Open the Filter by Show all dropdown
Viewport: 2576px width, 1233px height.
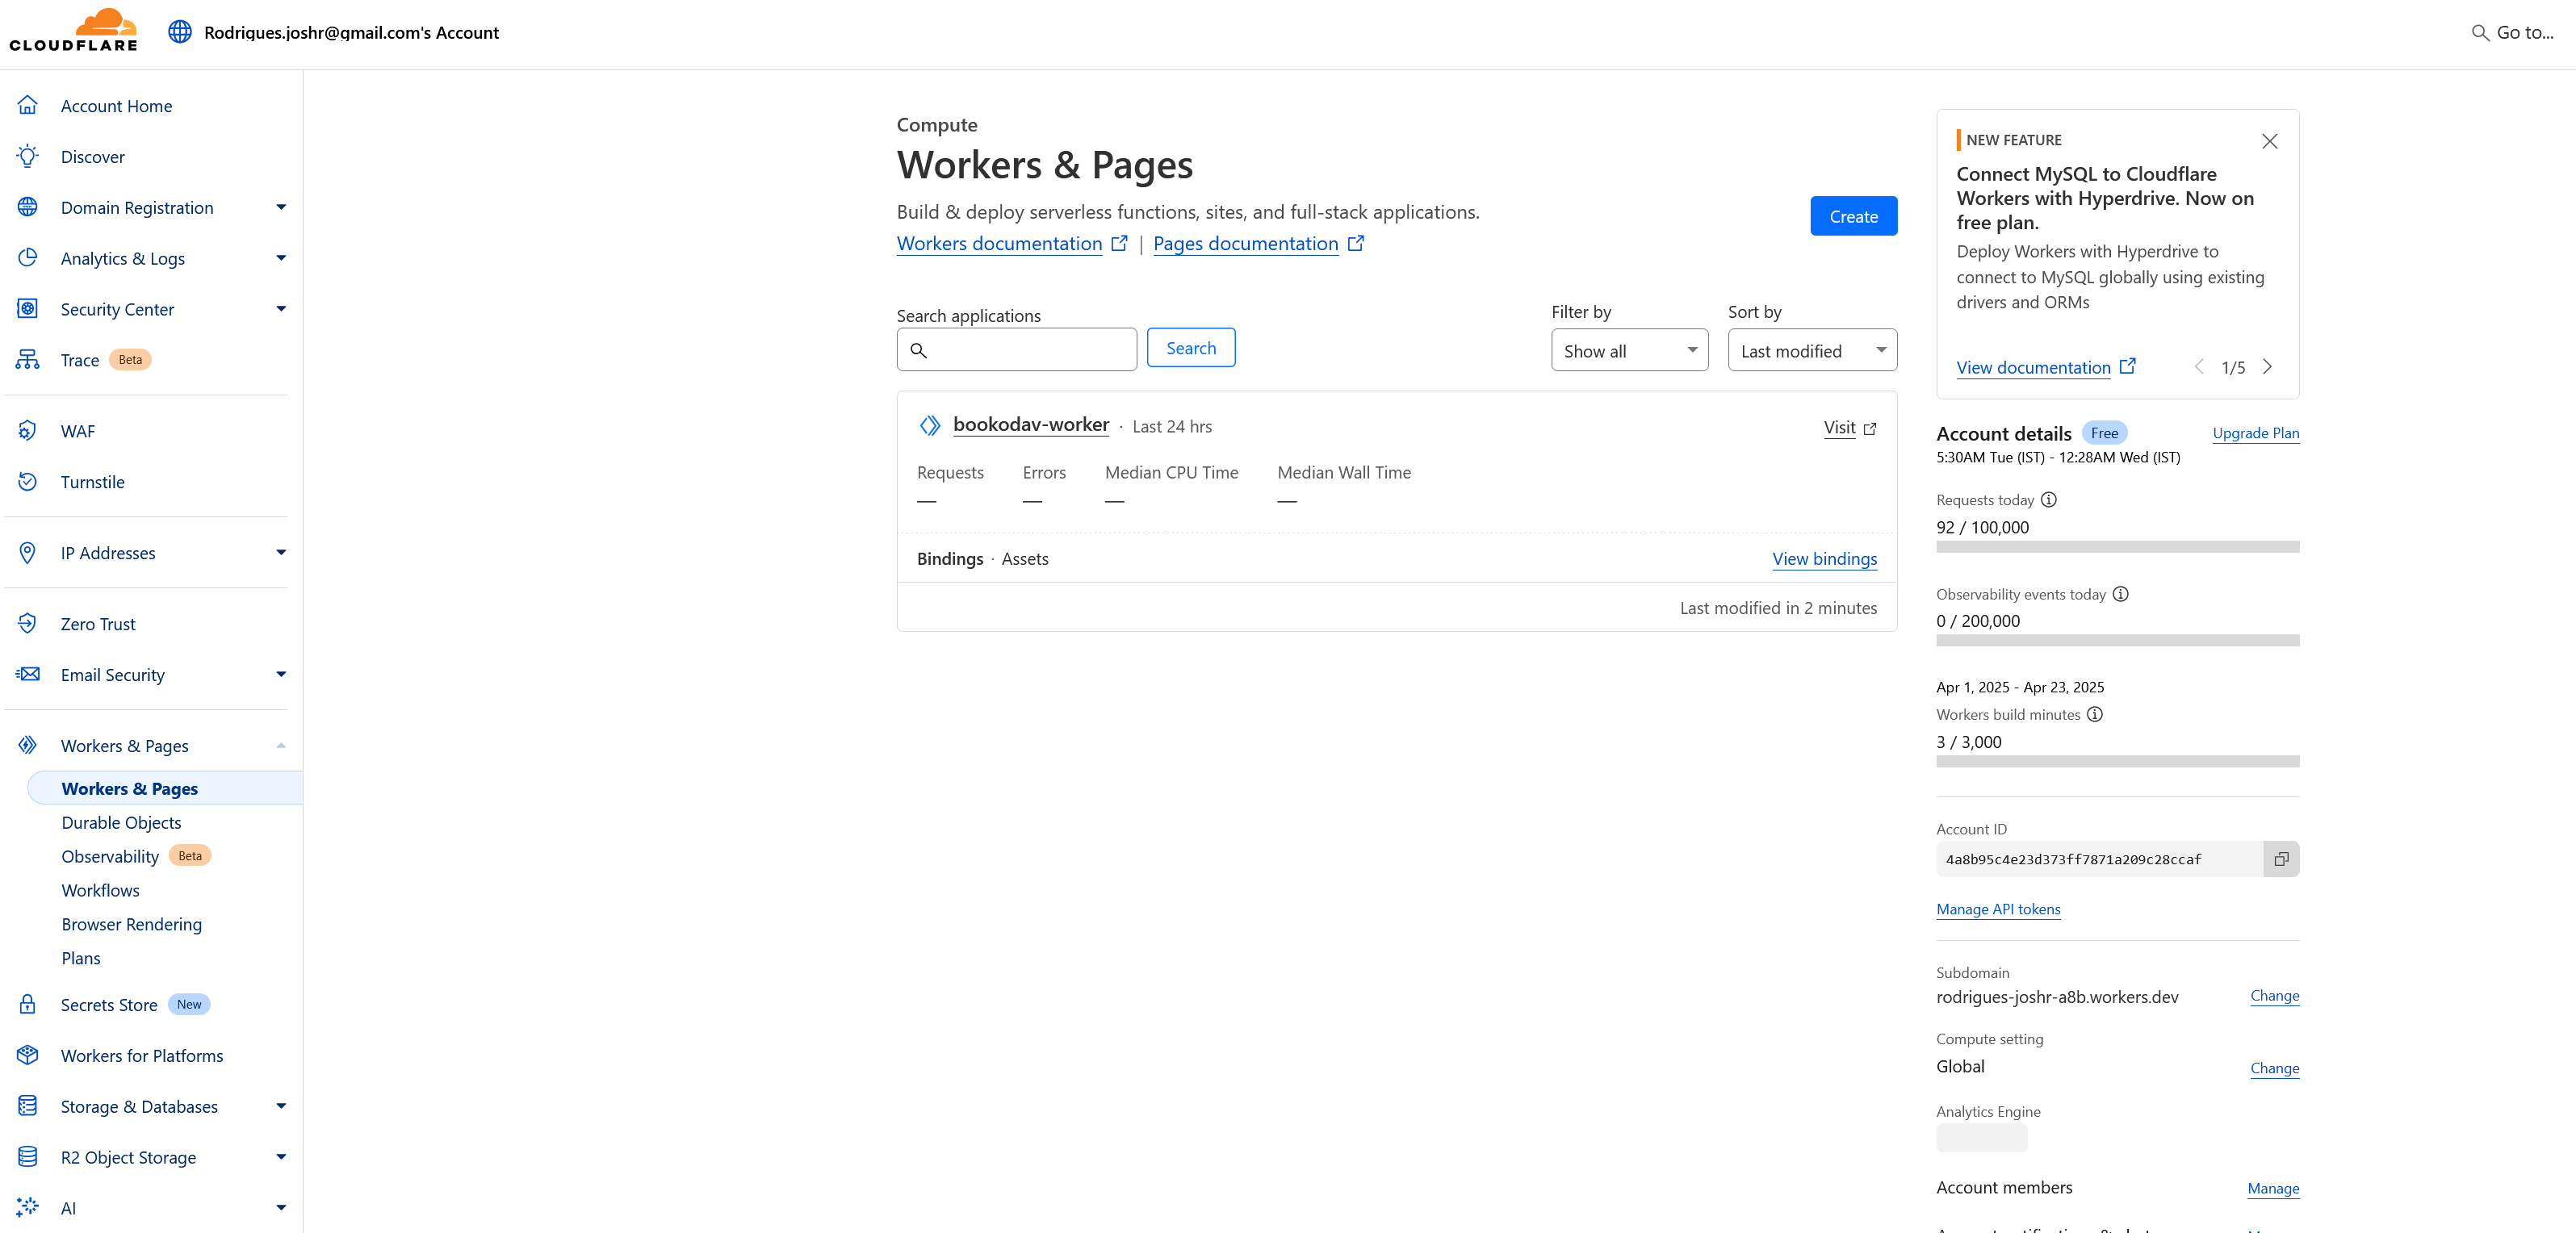(1629, 351)
